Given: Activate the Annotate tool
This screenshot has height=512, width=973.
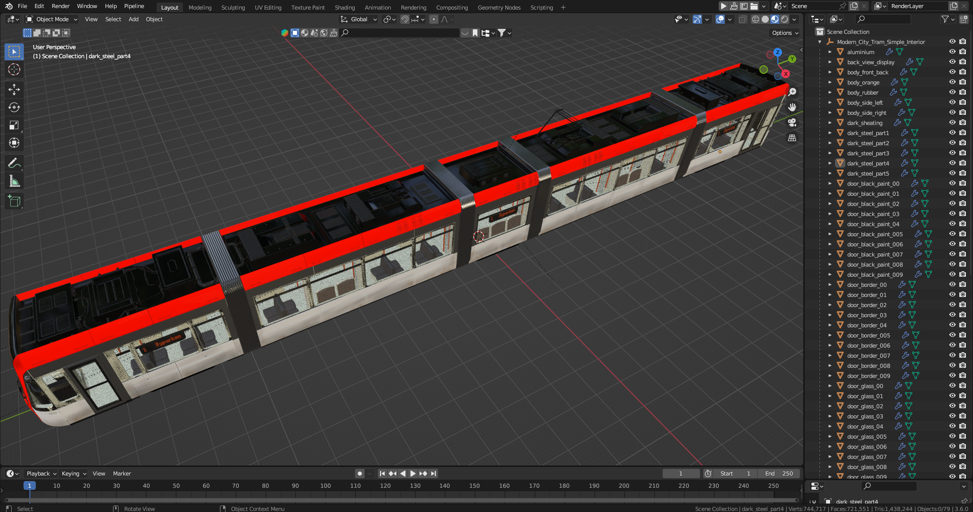Looking at the screenshot, I should [14, 163].
